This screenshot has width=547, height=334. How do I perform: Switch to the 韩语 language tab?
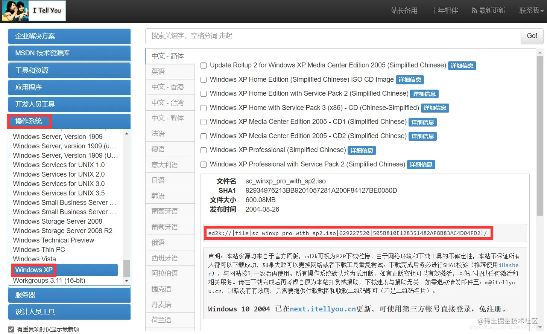[x=170, y=196]
